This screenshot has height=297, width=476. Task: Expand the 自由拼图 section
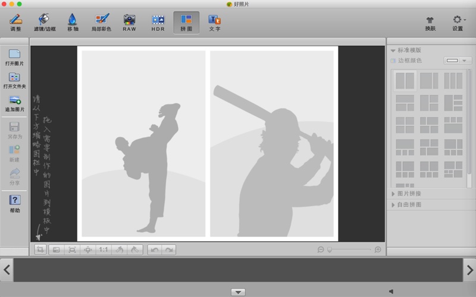click(x=393, y=205)
